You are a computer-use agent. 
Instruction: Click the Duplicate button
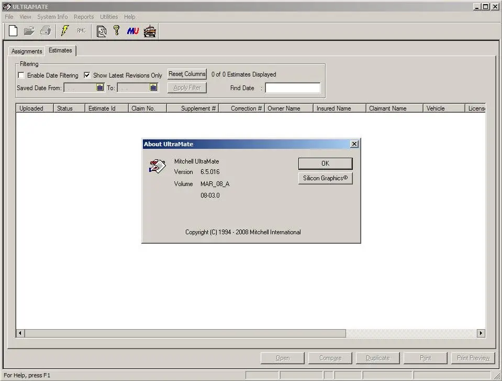tap(378, 358)
